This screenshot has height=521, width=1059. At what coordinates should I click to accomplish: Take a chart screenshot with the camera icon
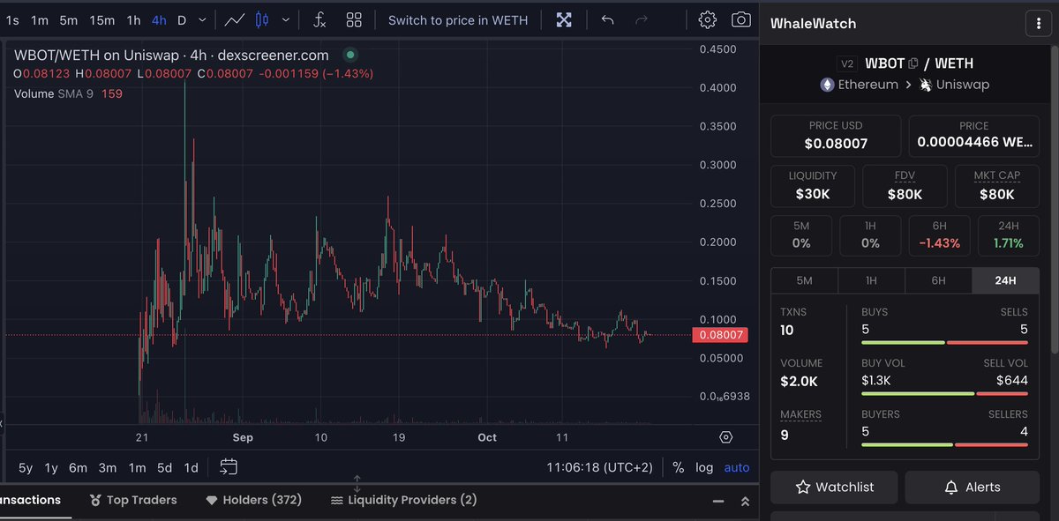742,19
